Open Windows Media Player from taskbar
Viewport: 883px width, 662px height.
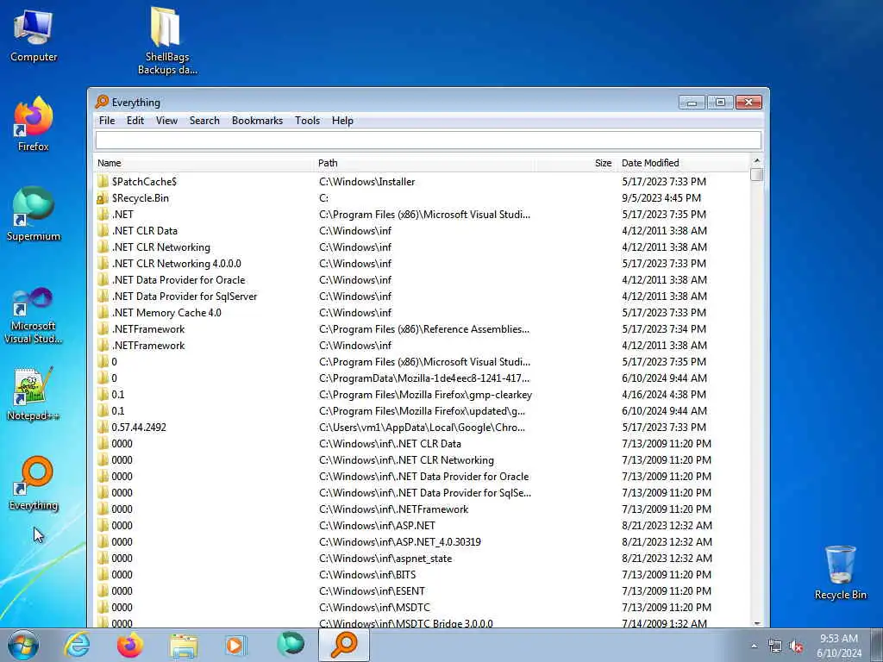pos(236,645)
